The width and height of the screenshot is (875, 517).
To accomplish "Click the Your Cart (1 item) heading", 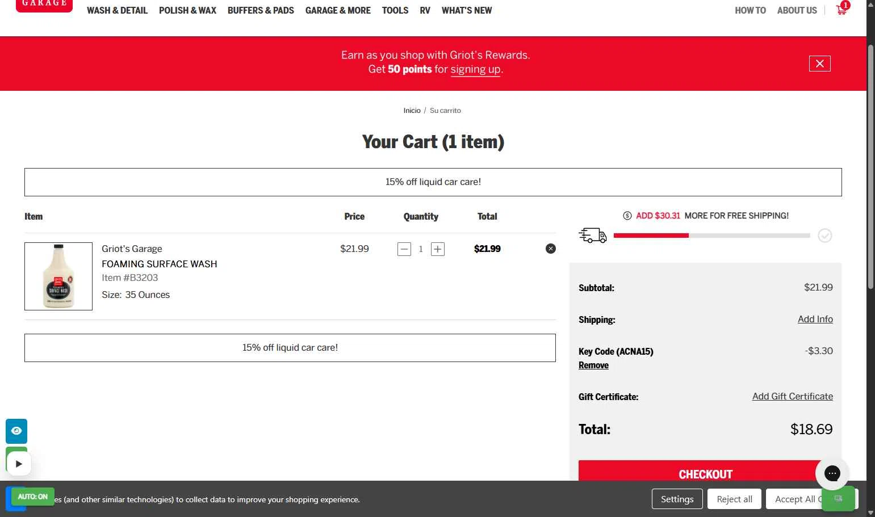I will 433,141.
